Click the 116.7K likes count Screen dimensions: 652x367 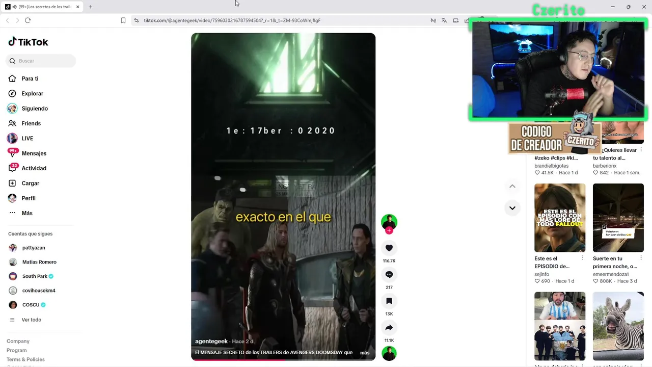pos(389,261)
